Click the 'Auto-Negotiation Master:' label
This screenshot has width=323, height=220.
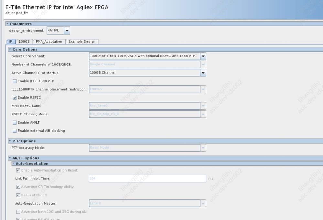[36, 203]
